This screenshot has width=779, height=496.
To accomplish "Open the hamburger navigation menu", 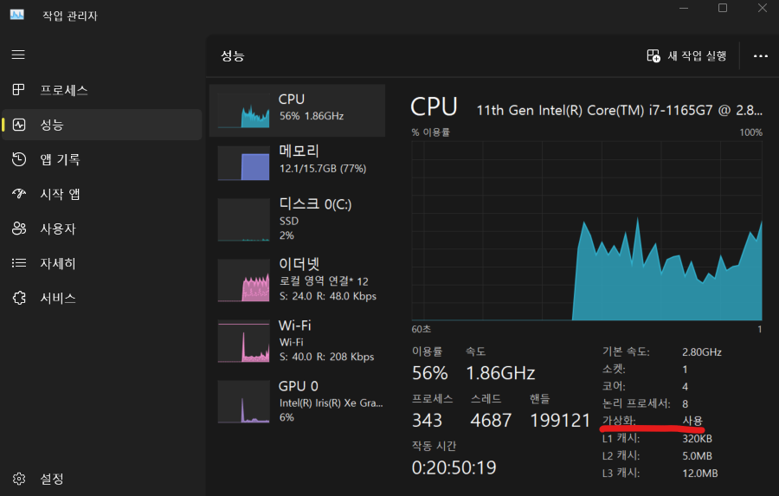I will pyautogui.click(x=18, y=55).
